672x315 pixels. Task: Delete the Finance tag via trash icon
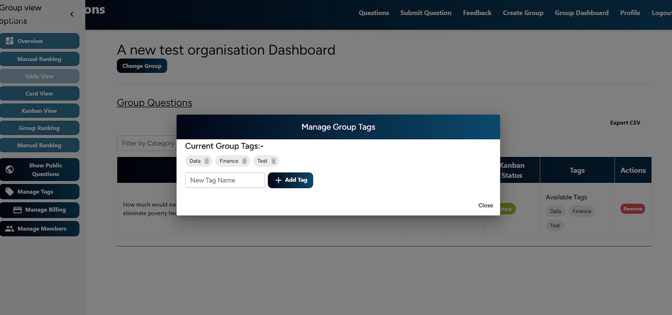pyautogui.click(x=245, y=161)
